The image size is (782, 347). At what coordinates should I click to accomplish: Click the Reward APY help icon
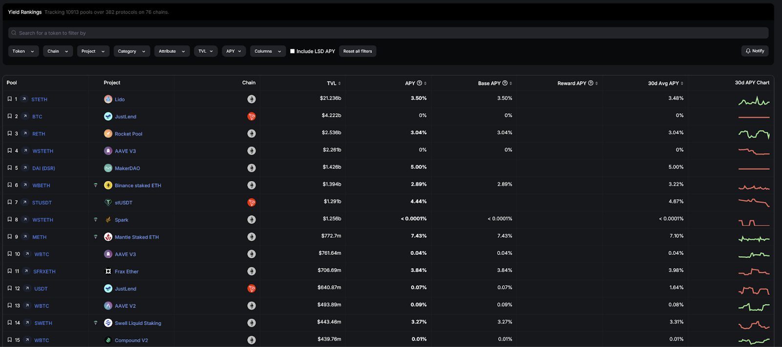pyautogui.click(x=590, y=83)
